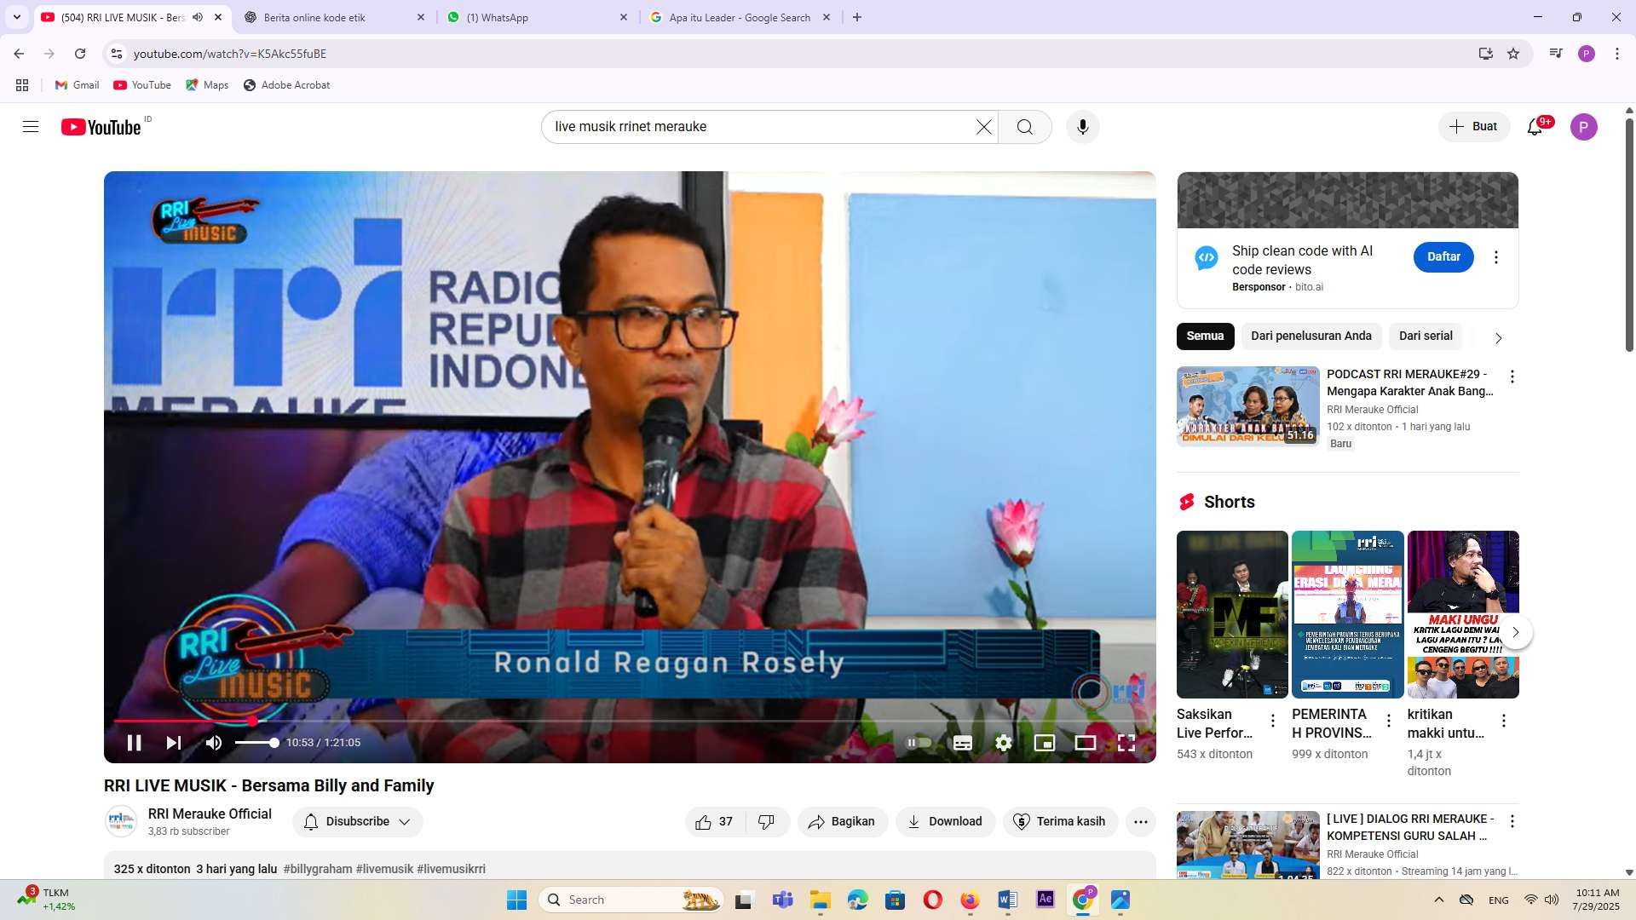Toggle autoplay switch off
The image size is (1636, 920).
(919, 743)
